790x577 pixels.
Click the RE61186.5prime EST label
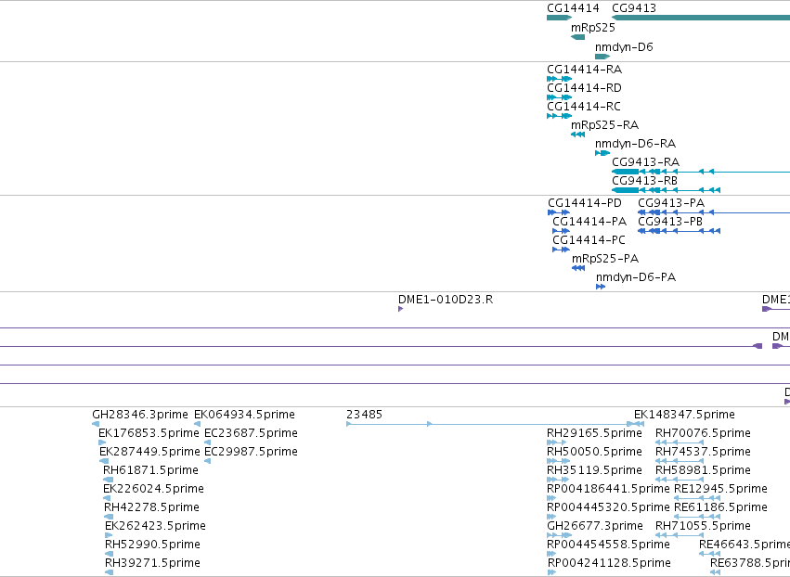point(720,507)
